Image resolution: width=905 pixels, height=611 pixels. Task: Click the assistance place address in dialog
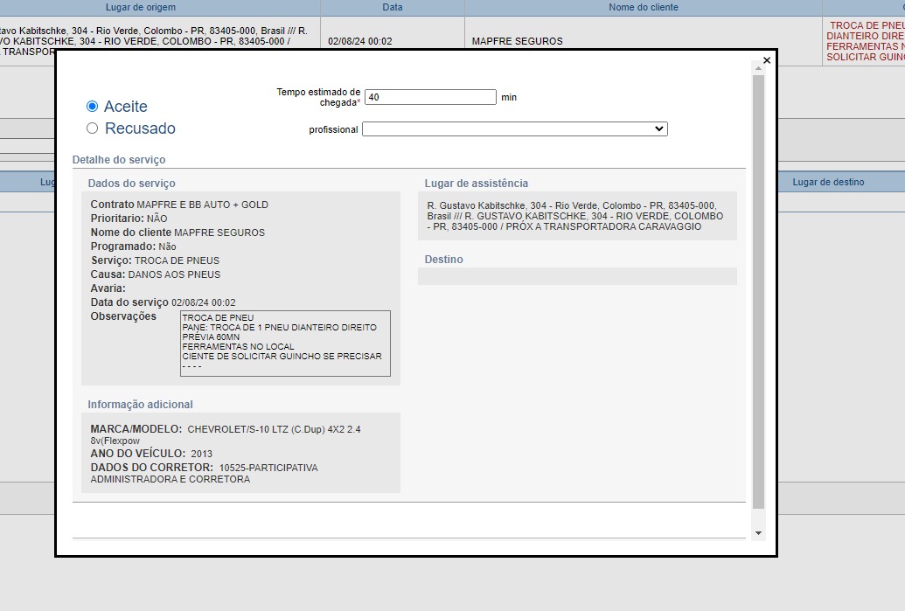(575, 216)
